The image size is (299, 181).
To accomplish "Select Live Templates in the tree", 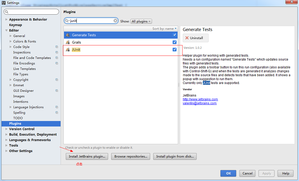I will [24, 69].
